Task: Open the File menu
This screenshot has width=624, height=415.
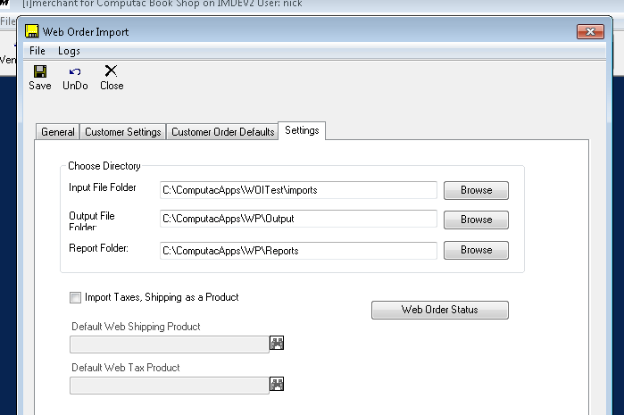Action: pos(37,51)
